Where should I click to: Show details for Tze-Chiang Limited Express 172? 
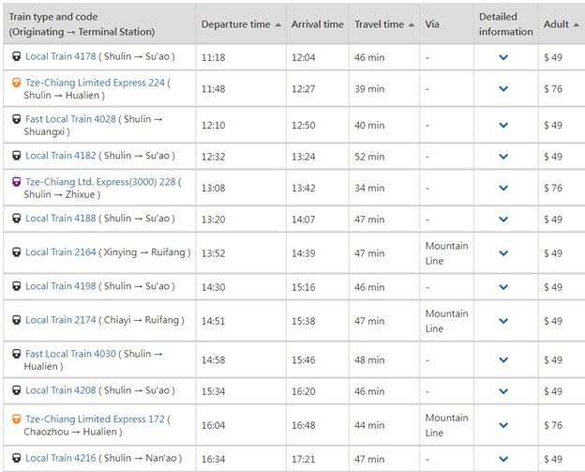(503, 425)
